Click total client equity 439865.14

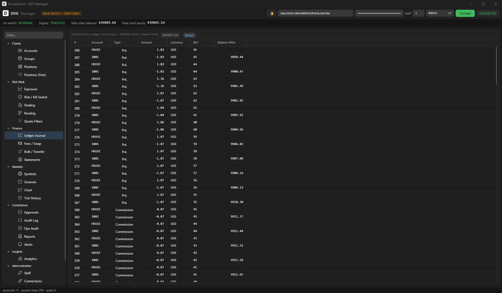156,23
